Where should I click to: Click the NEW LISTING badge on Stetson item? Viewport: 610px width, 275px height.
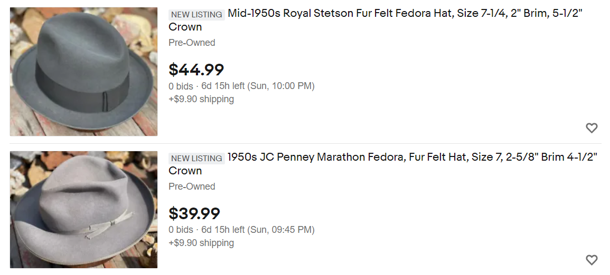pos(196,15)
